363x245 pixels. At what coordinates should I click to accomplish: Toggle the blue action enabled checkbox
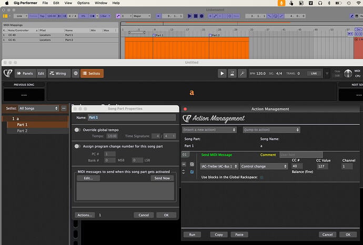coord(192,172)
